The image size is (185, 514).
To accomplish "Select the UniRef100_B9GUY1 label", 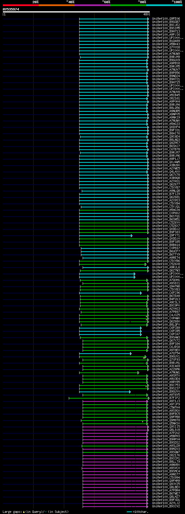I will coord(166,357).
